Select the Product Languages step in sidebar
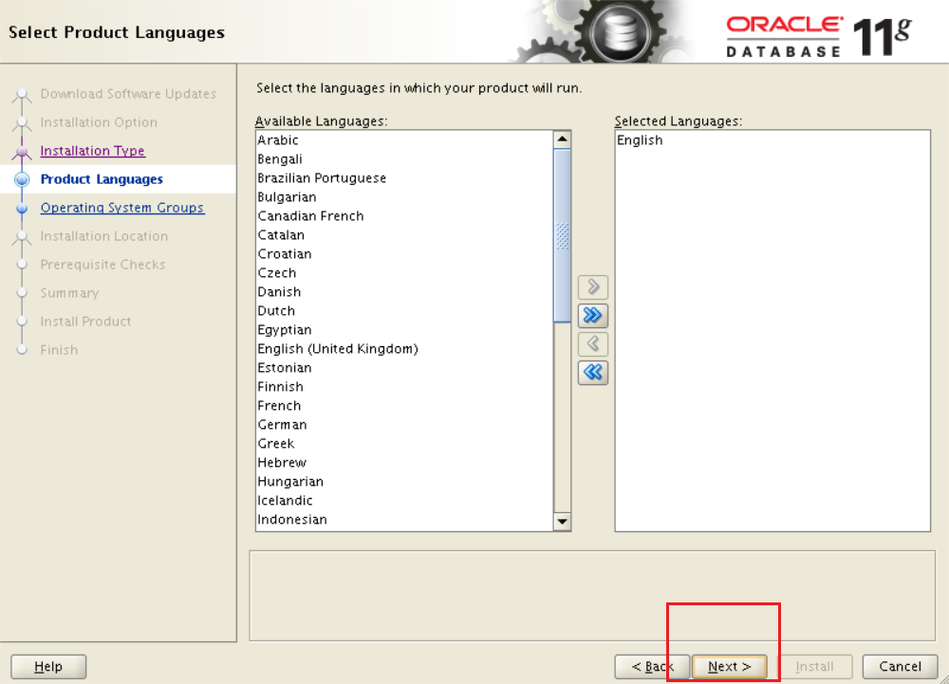This screenshot has height=684, width=949. [x=102, y=179]
